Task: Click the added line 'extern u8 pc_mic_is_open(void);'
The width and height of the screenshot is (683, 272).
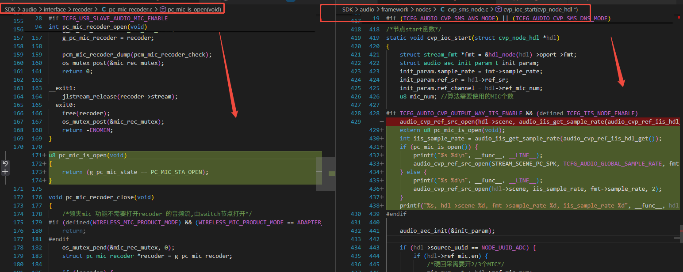Action: (452, 130)
